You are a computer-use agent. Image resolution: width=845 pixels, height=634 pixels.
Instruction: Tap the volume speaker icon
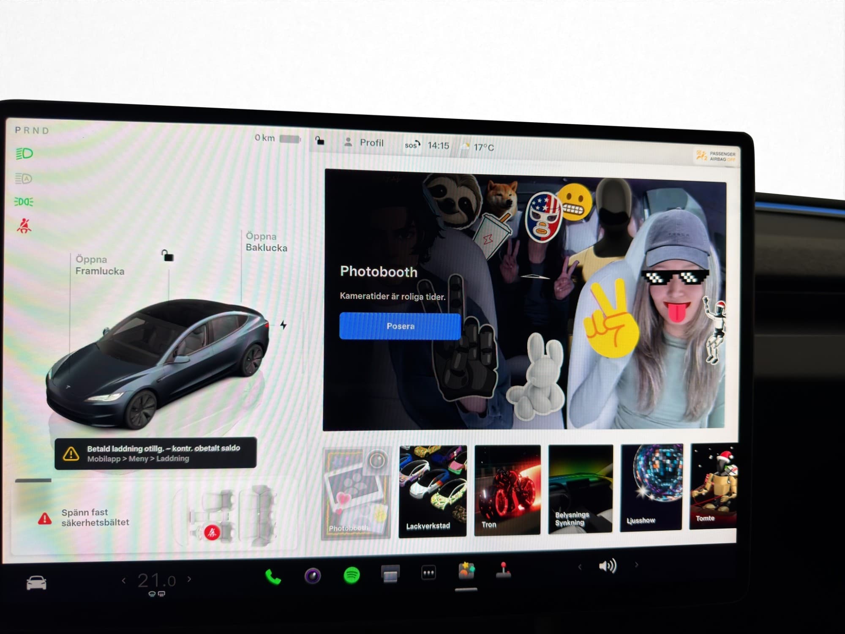[x=608, y=566]
